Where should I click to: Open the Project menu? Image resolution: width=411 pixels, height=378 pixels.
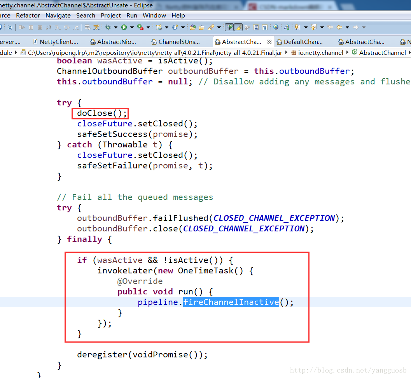tap(110, 16)
